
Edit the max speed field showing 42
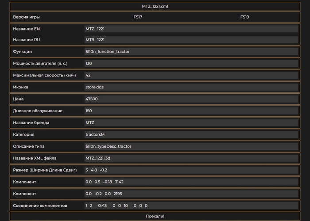coord(191,75)
